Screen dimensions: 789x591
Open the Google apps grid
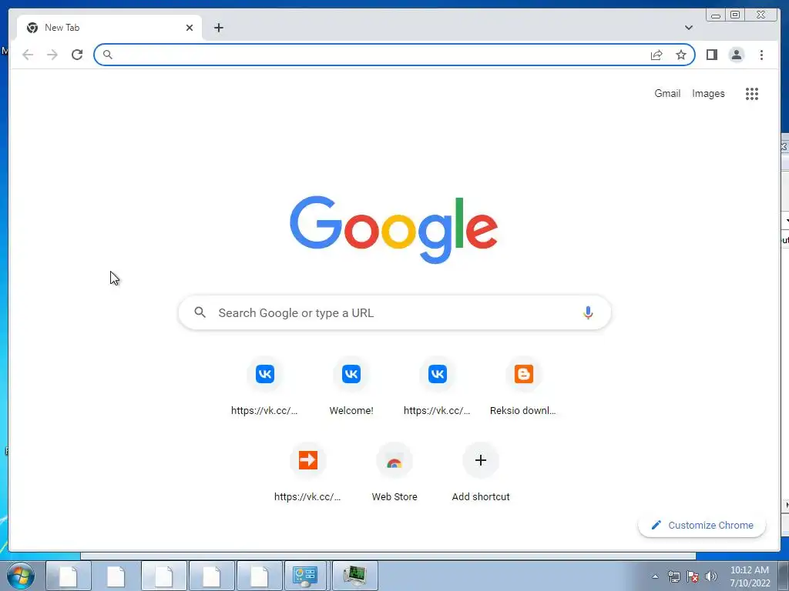click(752, 93)
